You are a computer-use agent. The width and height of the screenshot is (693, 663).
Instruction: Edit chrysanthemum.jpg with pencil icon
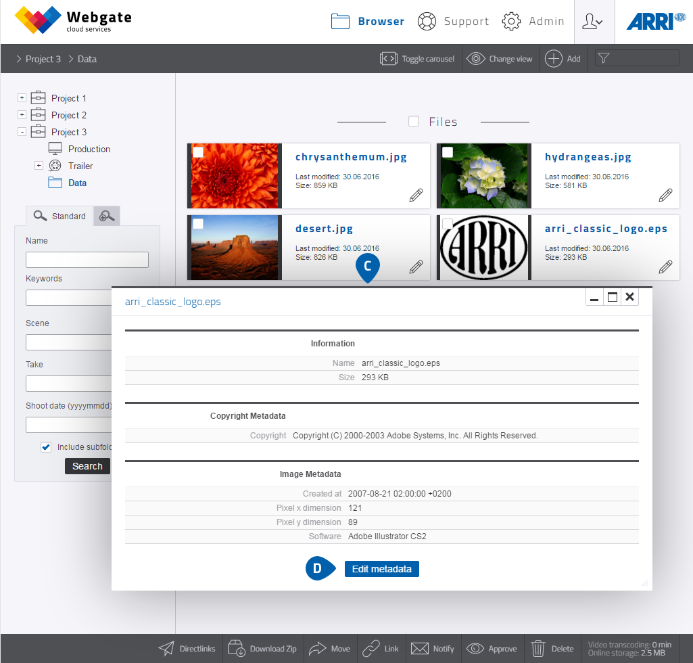click(416, 195)
